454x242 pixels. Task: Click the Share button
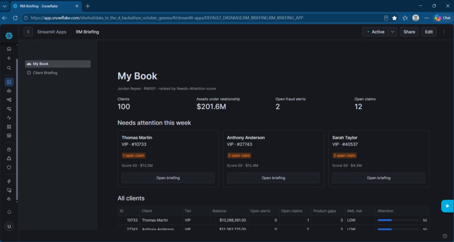coord(409,32)
